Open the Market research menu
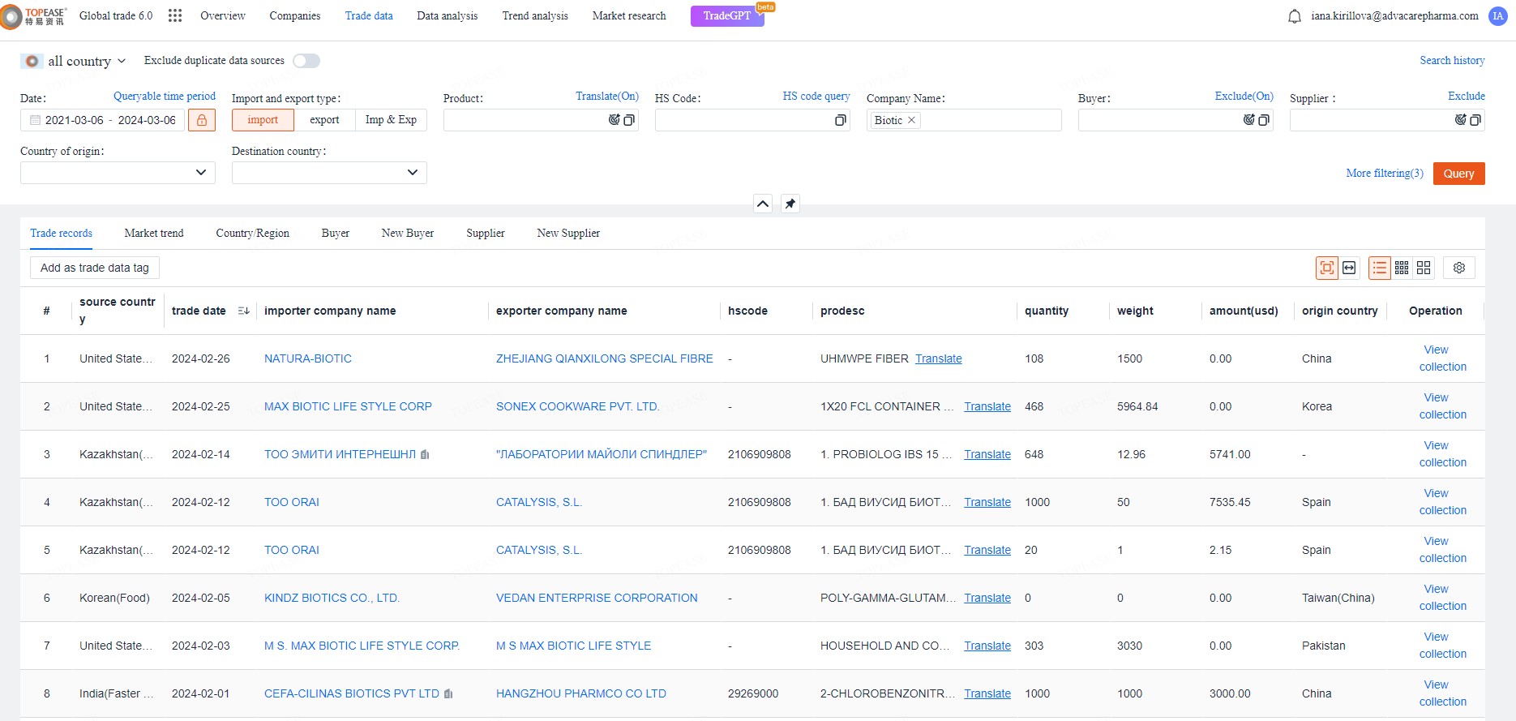Screen dimensions: 1516x721 coord(629,15)
